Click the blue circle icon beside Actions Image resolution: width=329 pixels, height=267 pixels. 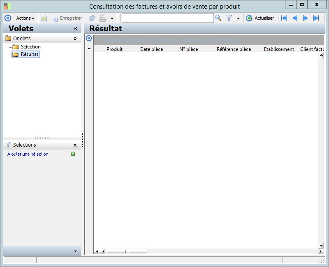8,18
